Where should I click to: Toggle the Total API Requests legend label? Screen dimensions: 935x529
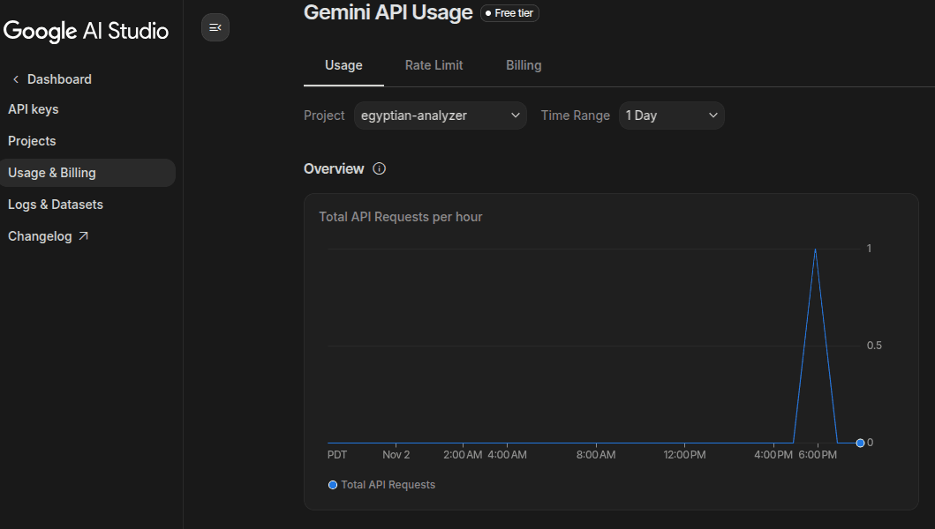point(388,485)
